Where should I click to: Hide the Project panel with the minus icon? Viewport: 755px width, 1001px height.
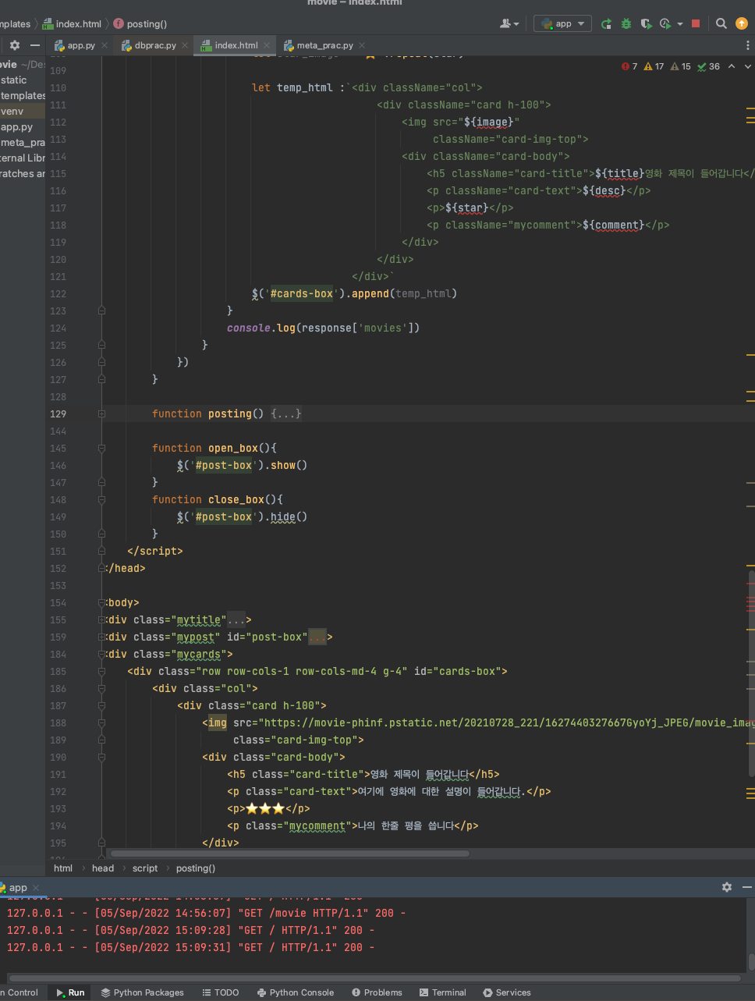pos(34,45)
